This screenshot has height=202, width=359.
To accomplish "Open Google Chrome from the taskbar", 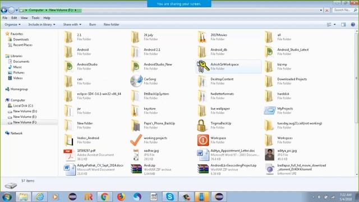I will [105, 197].
